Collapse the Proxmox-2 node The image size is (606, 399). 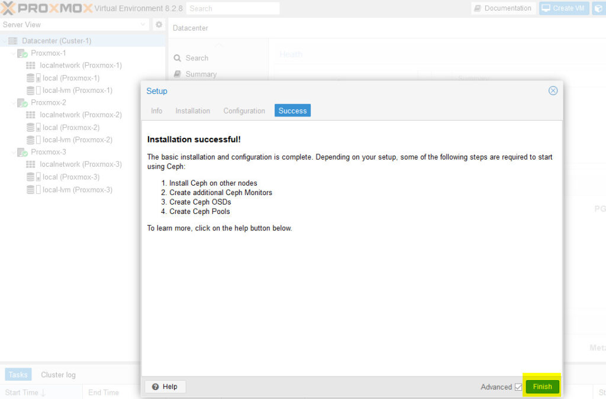[x=14, y=103]
